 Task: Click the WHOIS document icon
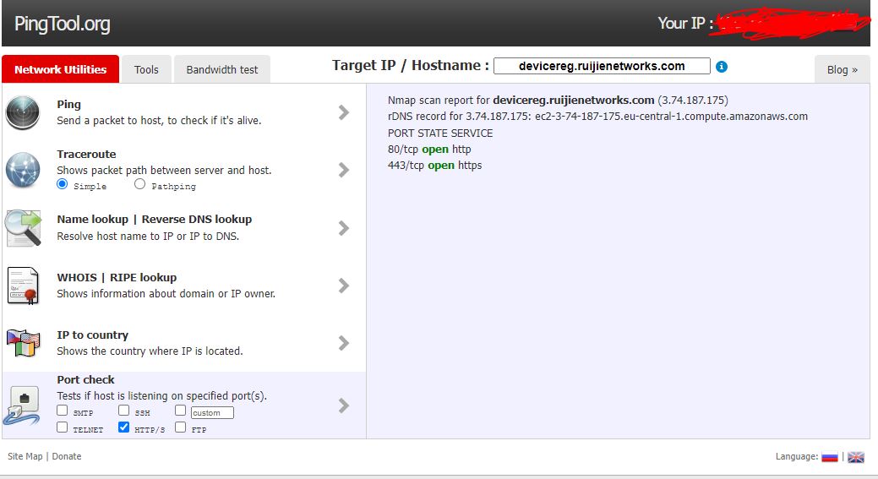point(23,286)
